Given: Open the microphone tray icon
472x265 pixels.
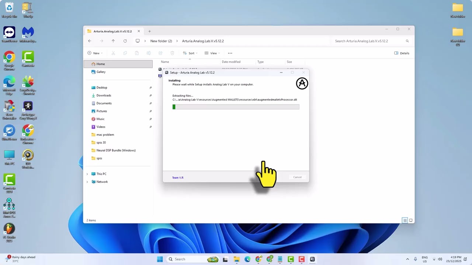Looking at the screenshot, I should click(416, 259).
